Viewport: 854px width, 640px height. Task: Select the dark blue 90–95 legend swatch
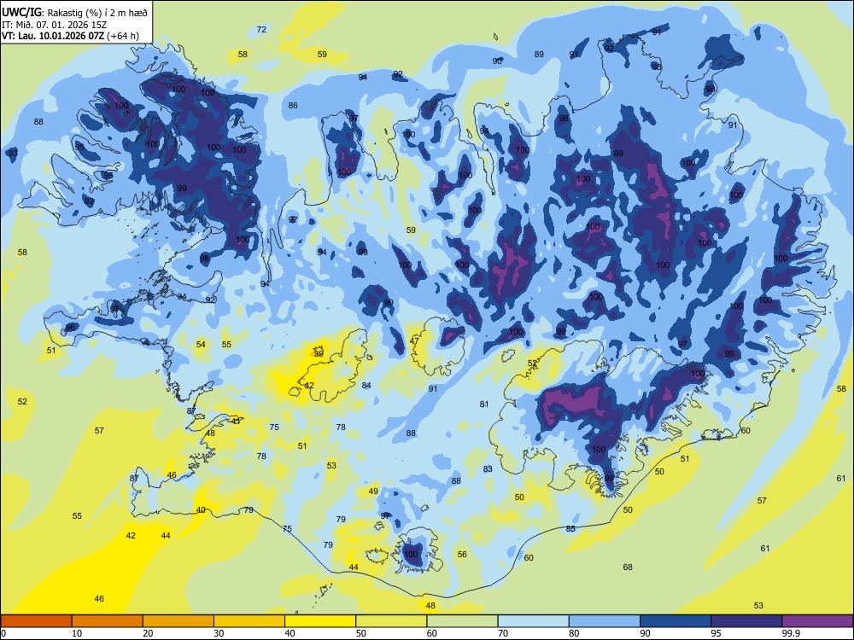tap(676, 621)
